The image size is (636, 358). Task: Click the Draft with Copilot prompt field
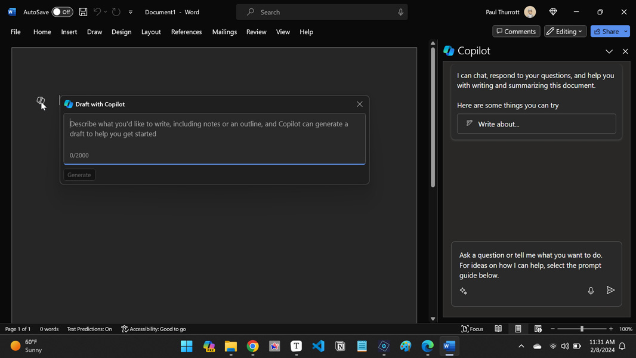pyautogui.click(x=214, y=138)
